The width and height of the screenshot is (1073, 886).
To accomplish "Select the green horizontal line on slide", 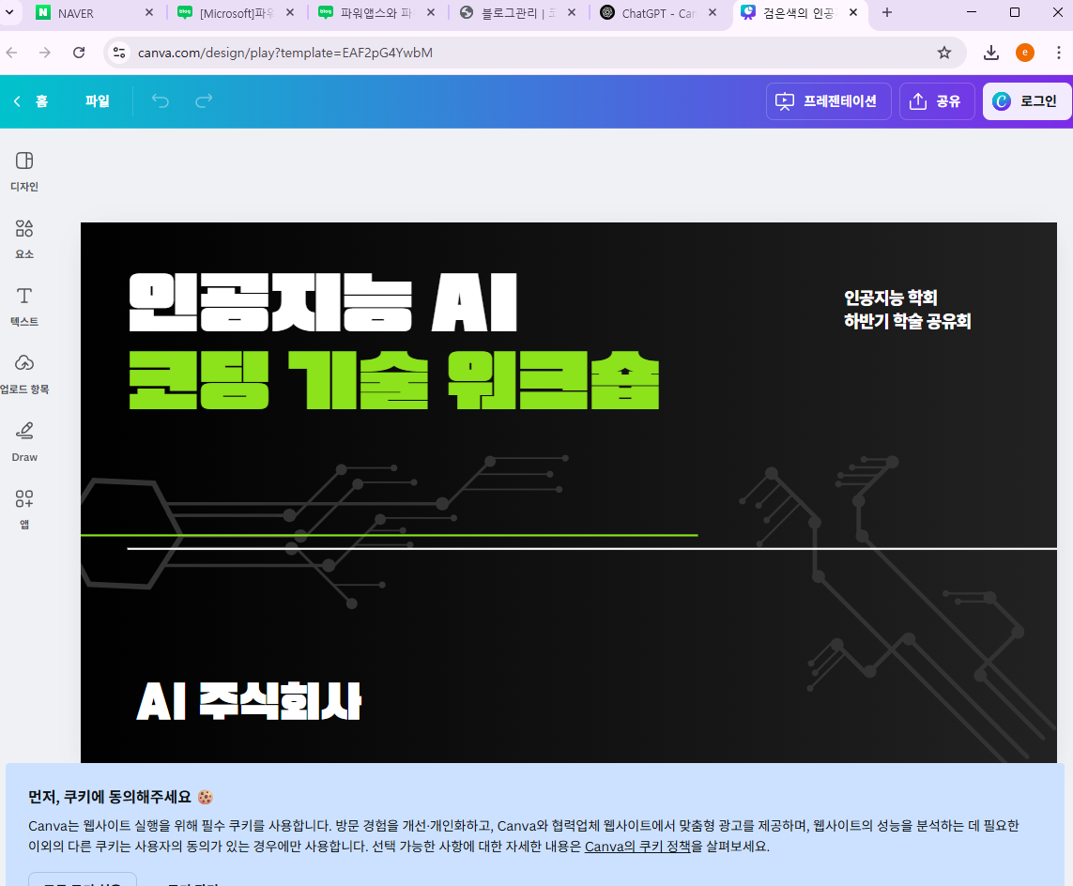I will pos(390,535).
